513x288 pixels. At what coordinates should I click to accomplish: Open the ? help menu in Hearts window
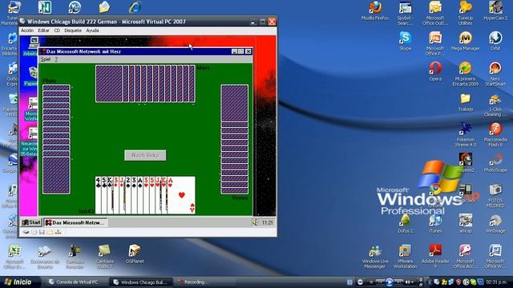pos(56,59)
